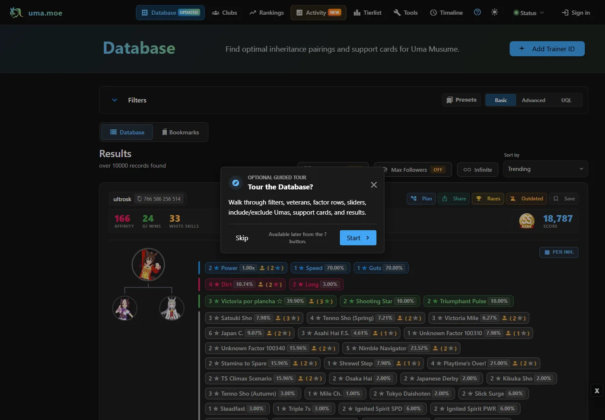Go to Clubs page
Image resolution: width=605 pixels, height=420 pixels.
[224, 13]
